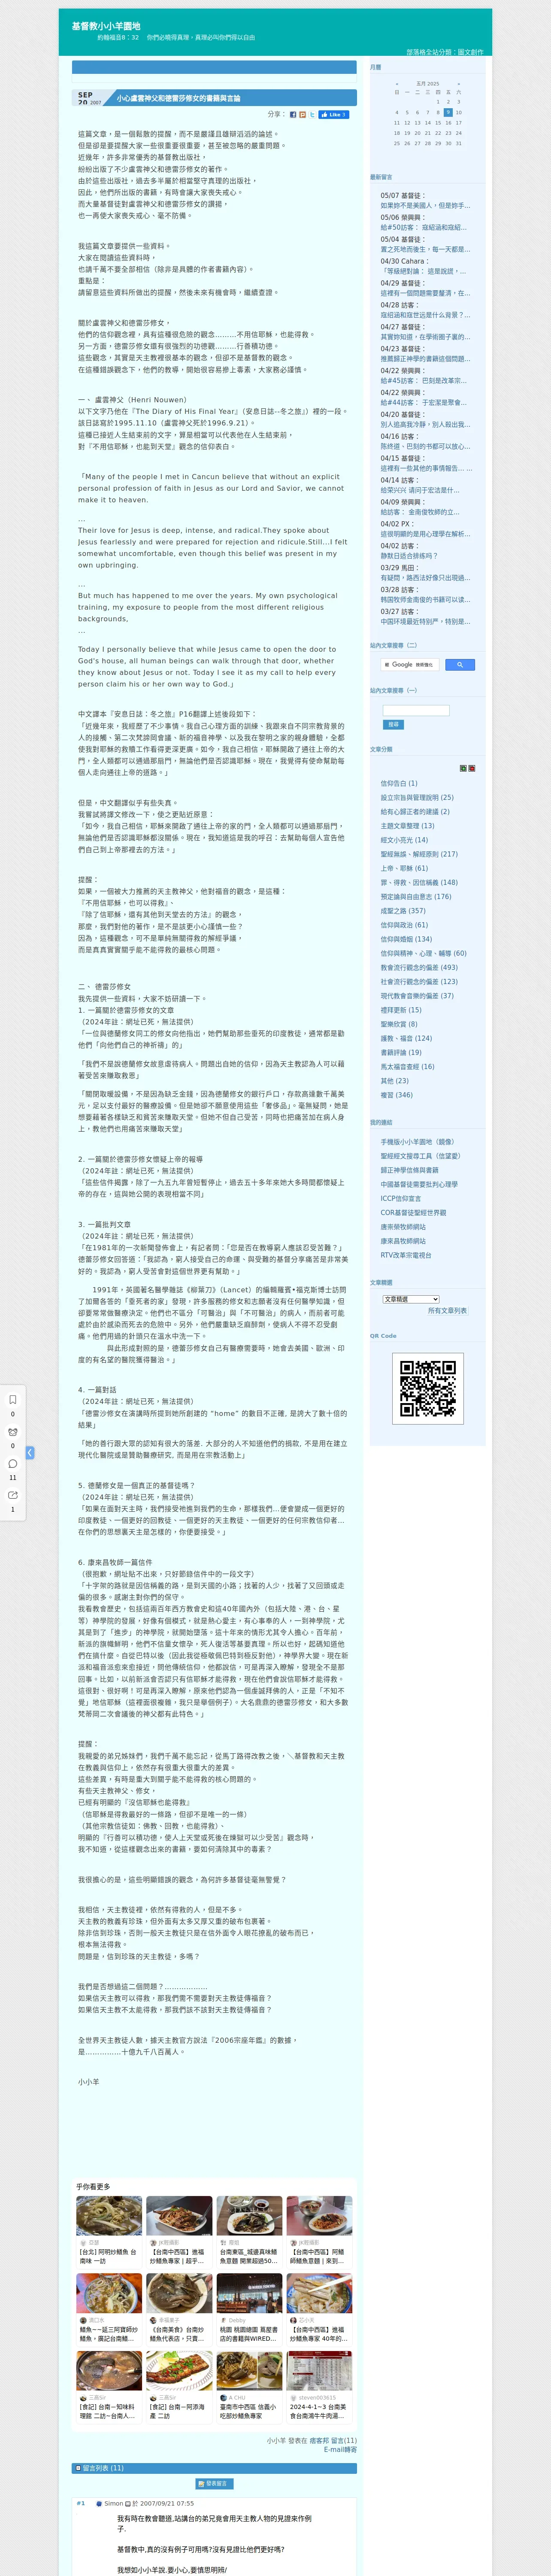
Task: Open the 文章精選 dropdown
Action: [x=411, y=1299]
